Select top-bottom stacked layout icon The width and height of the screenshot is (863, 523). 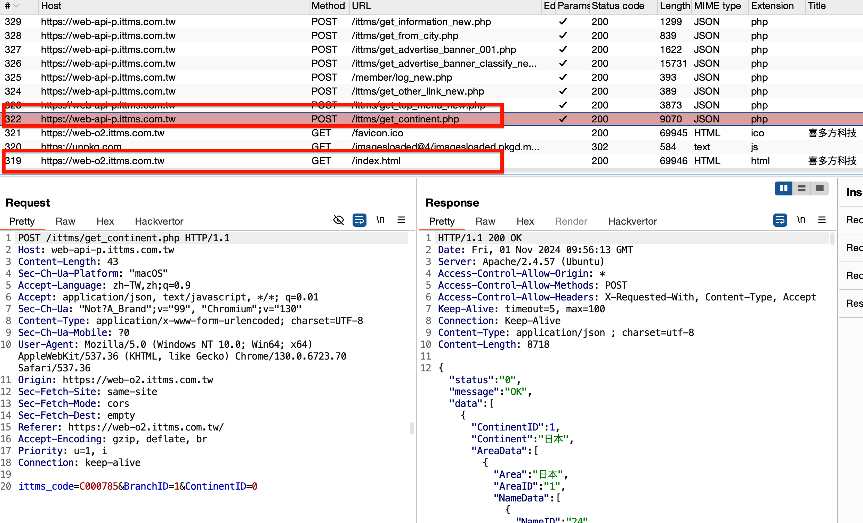(802, 188)
